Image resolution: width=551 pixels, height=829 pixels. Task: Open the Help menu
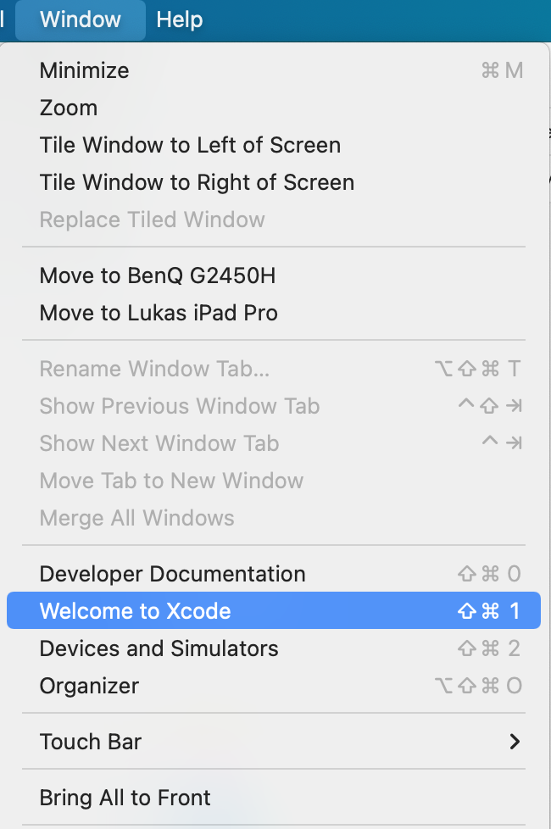179,20
